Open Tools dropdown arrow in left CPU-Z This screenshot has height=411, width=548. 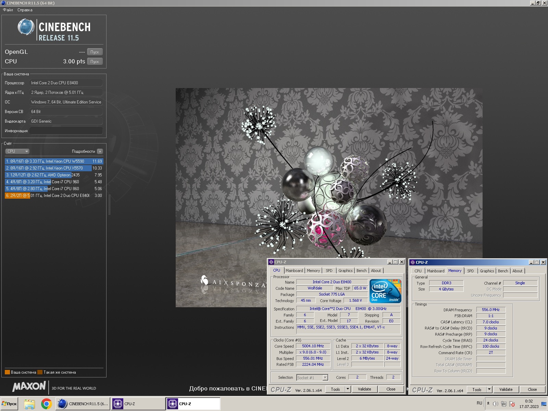pyautogui.click(x=348, y=389)
